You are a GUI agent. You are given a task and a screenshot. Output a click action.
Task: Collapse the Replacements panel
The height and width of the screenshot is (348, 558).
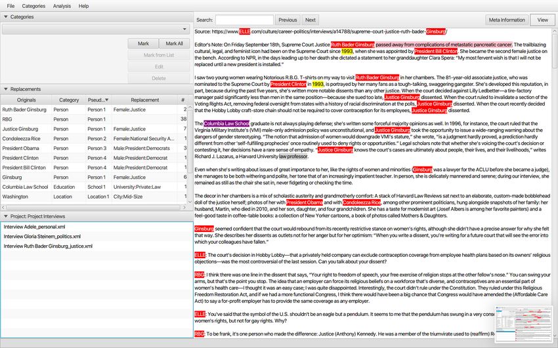(x=6, y=89)
